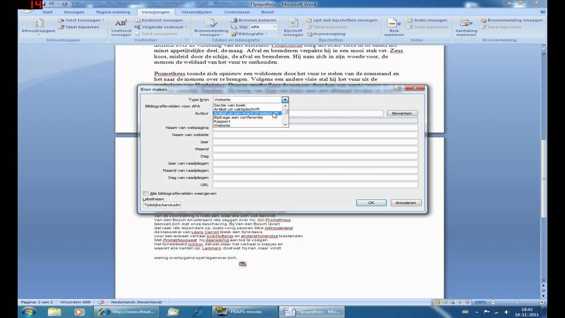Viewport: 565px width, 318px height.
Task: Click Bronvermelding invoegen in the Bronvermelding group
Action: [x=512, y=20]
